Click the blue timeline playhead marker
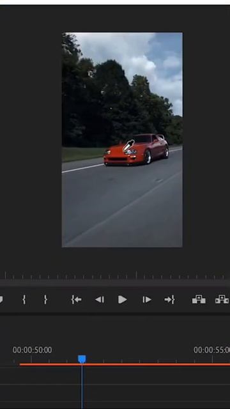This screenshot has width=230, height=409. [x=82, y=359]
